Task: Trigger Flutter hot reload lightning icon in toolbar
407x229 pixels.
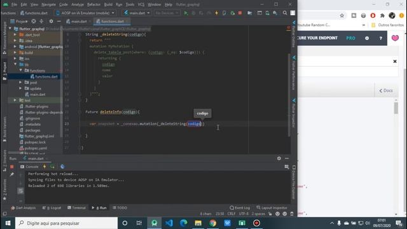Action: point(216,13)
